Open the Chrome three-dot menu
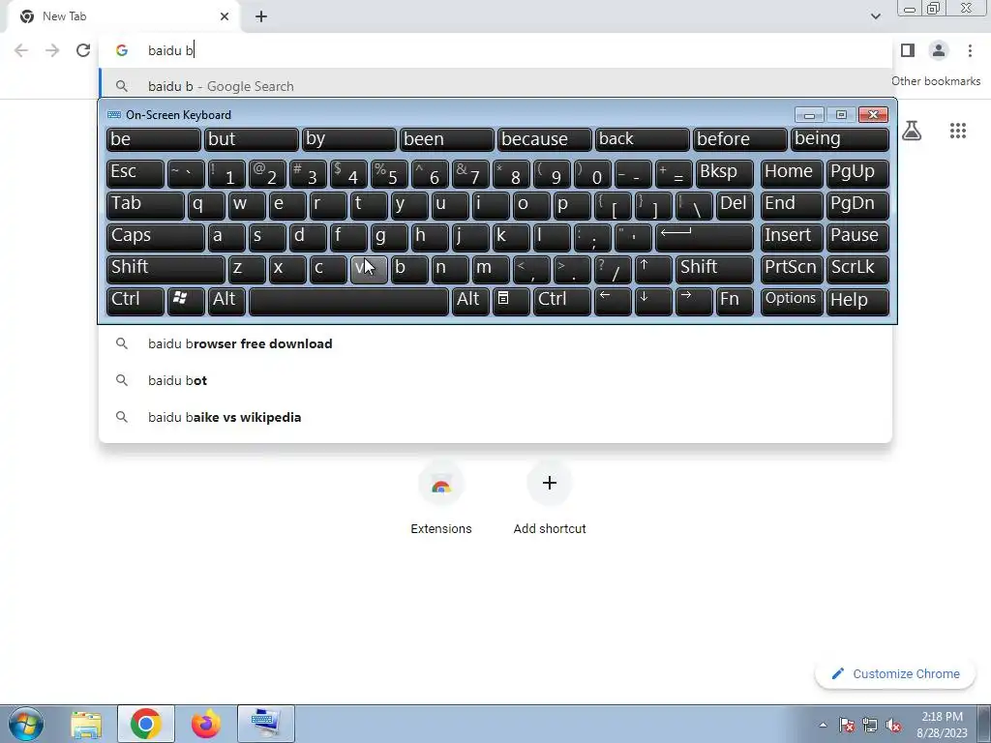 [970, 50]
